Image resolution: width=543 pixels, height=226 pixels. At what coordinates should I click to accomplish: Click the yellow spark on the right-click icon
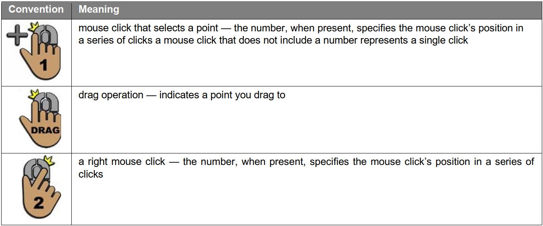(x=50, y=161)
